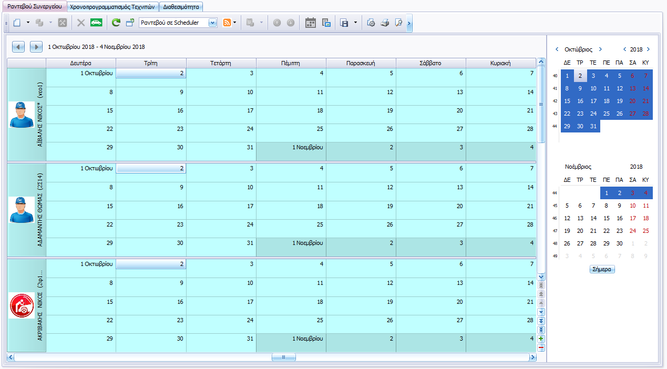Image resolution: width=667 pixels, height=369 pixels.
Task: Click the green refresh icon
Action: pyautogui.click(x=116, y=23)
